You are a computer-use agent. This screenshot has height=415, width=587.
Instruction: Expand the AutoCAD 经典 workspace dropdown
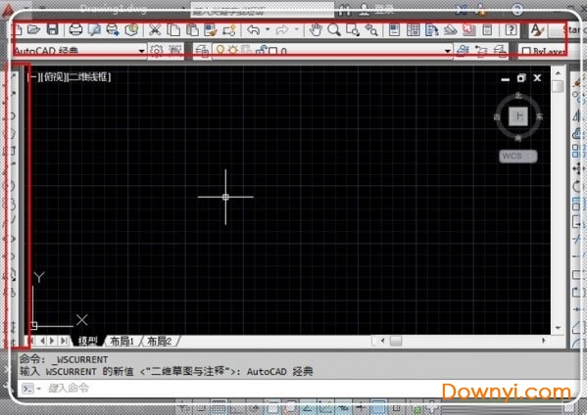click(x=141, y=51)
